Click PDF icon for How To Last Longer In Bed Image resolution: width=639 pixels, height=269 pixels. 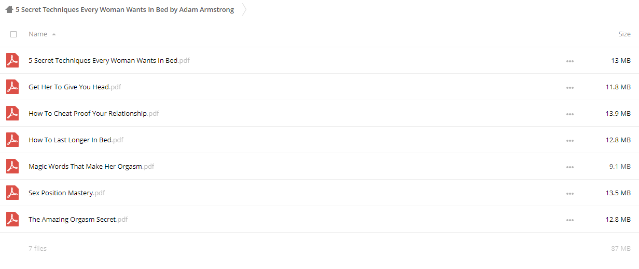point(12,140)
